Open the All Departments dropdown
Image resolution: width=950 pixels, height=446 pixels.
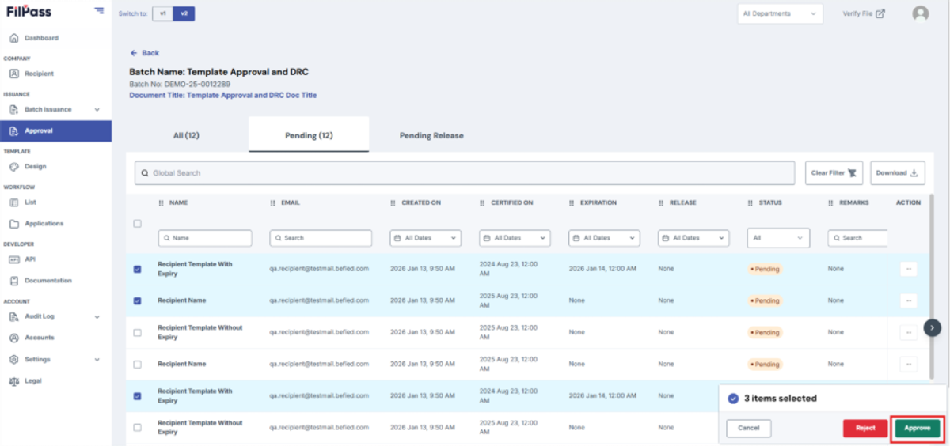780,13
